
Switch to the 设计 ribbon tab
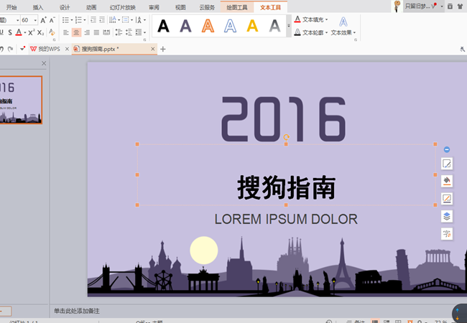(x=65, y=7)
